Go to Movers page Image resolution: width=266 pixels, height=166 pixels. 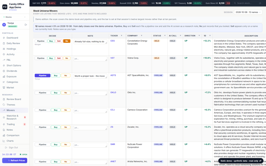(x=14, y=110)
